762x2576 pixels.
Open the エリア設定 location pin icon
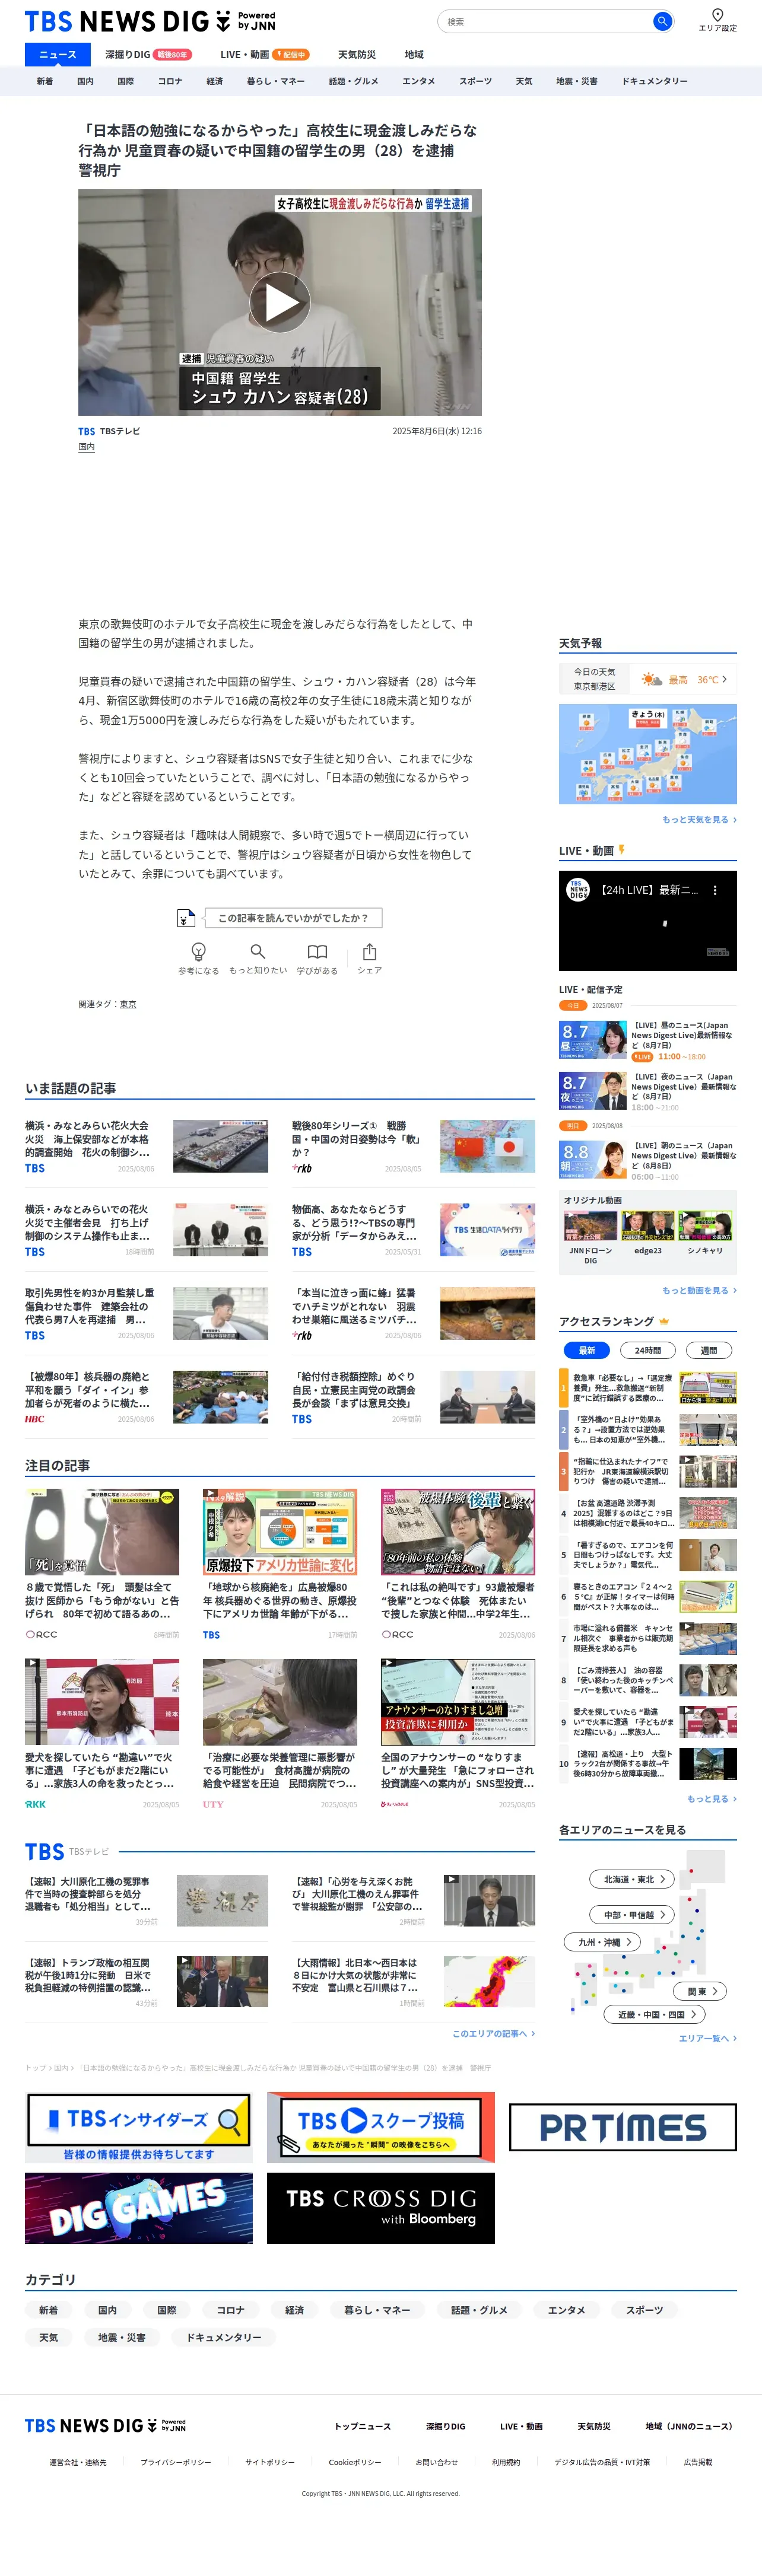pyautogui.click(x=717, y=15)
